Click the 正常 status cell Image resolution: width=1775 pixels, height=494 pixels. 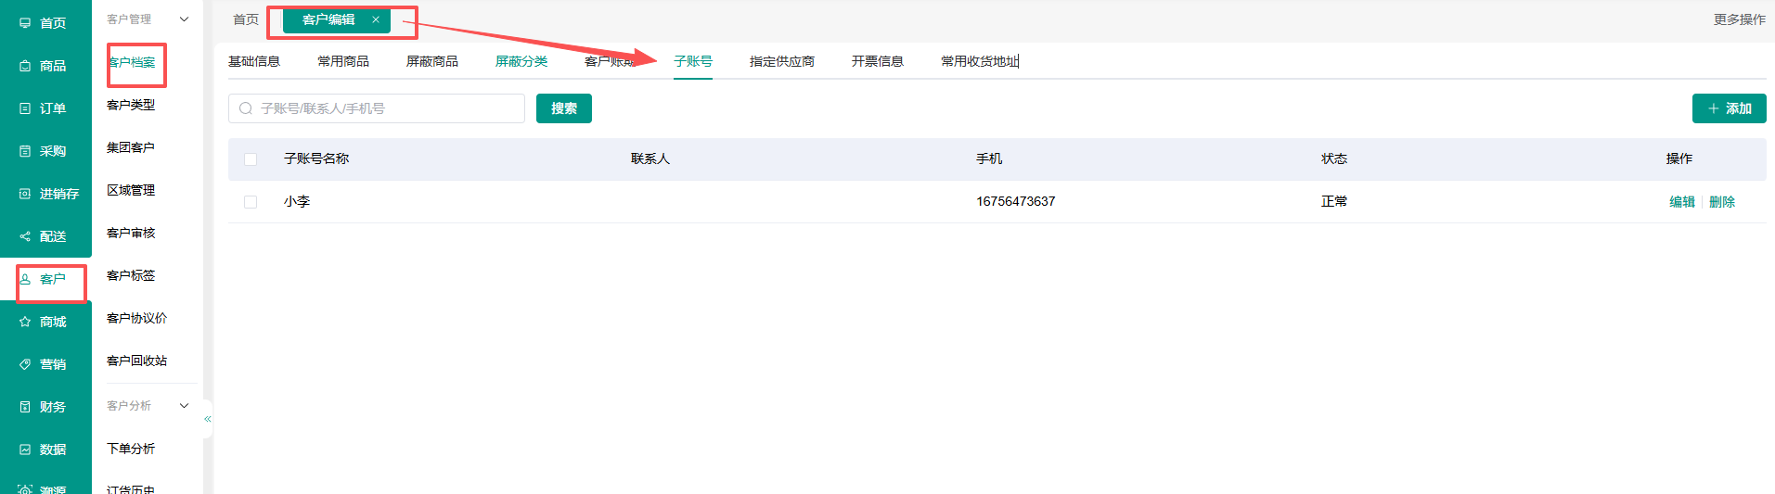pyautogui.click(x=1334, y=201)
